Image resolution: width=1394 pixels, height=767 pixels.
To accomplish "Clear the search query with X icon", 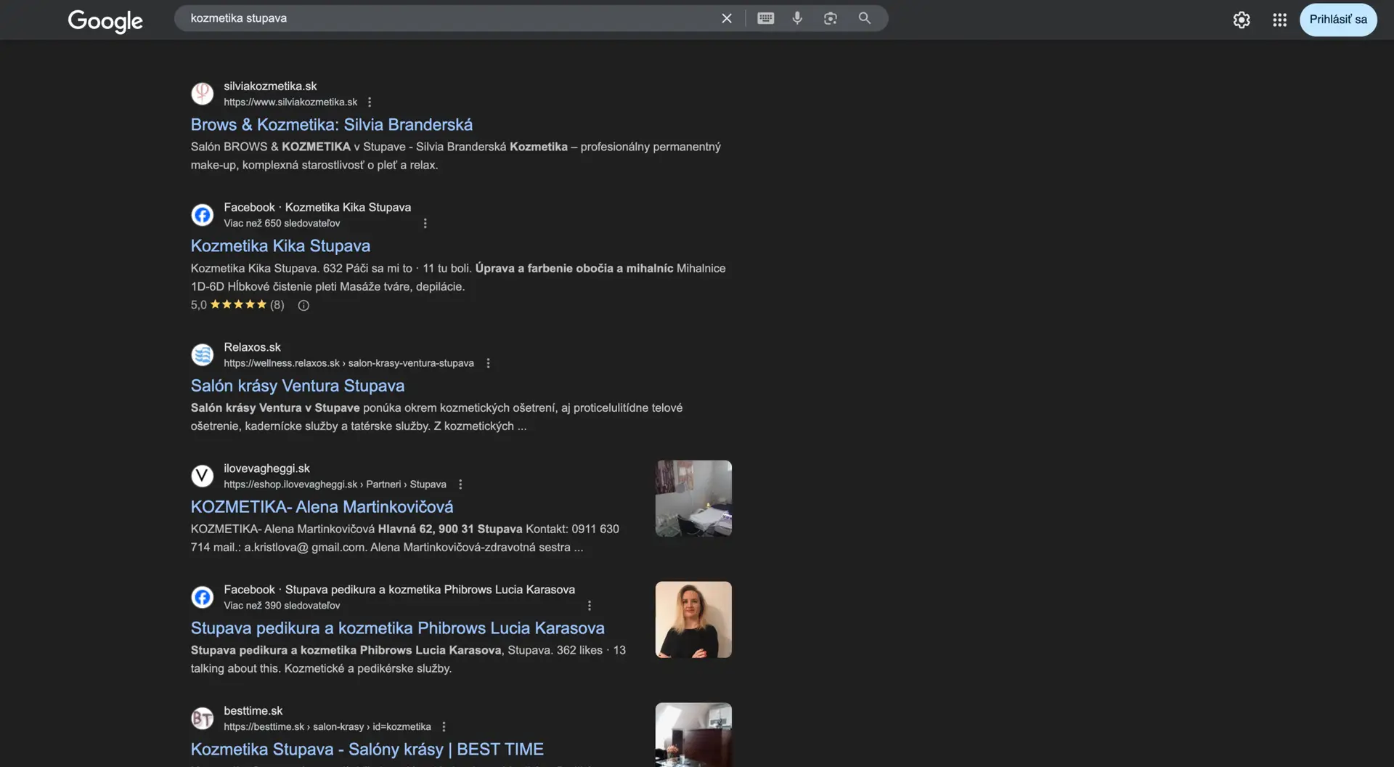I will (727, 18).
